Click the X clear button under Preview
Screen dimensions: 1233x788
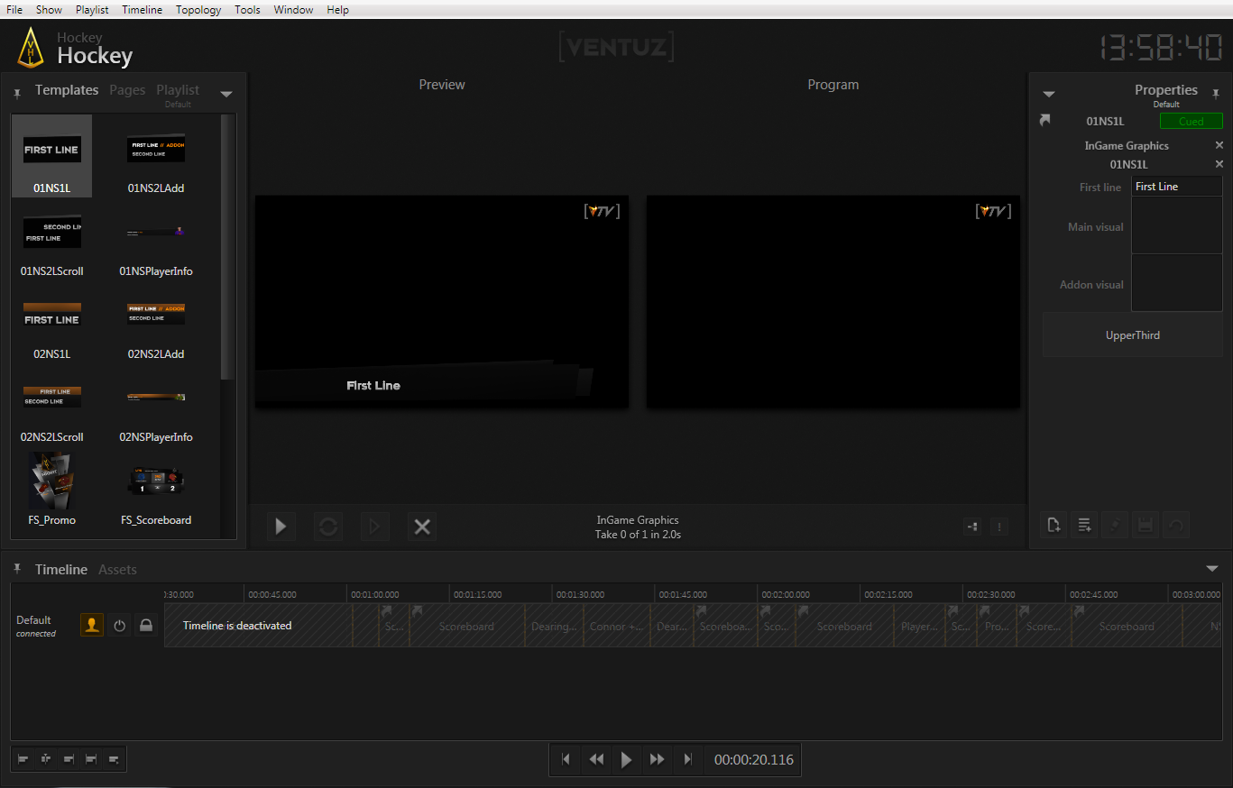tap(421, 527)
